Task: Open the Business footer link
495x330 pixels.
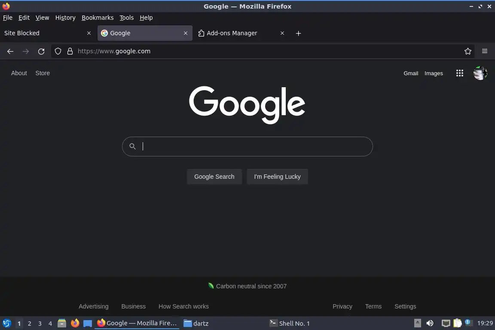Action: pyautogui.click(x=134, y=306)
